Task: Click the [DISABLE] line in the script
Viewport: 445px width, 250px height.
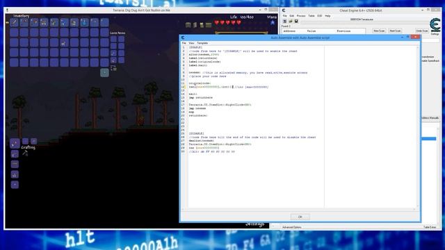Action: pos(196,133)
